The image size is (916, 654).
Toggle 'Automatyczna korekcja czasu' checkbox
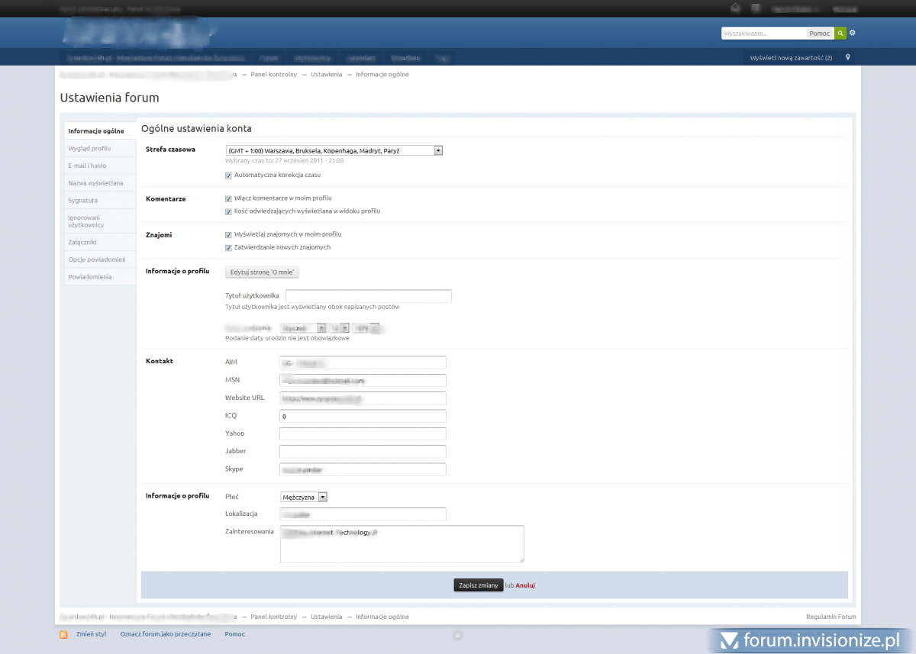[228, 176]
